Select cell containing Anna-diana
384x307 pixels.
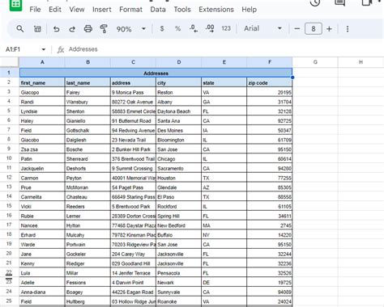42,292
